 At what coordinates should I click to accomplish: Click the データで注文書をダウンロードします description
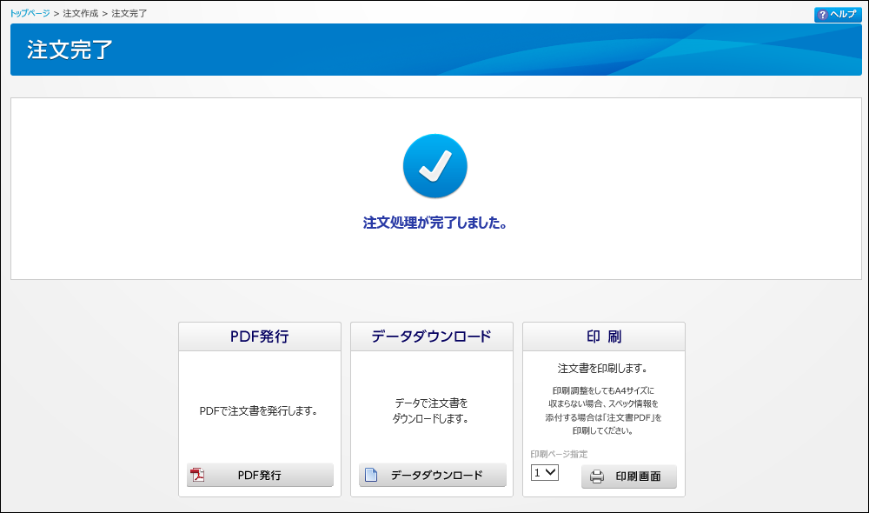pos(431,410)
